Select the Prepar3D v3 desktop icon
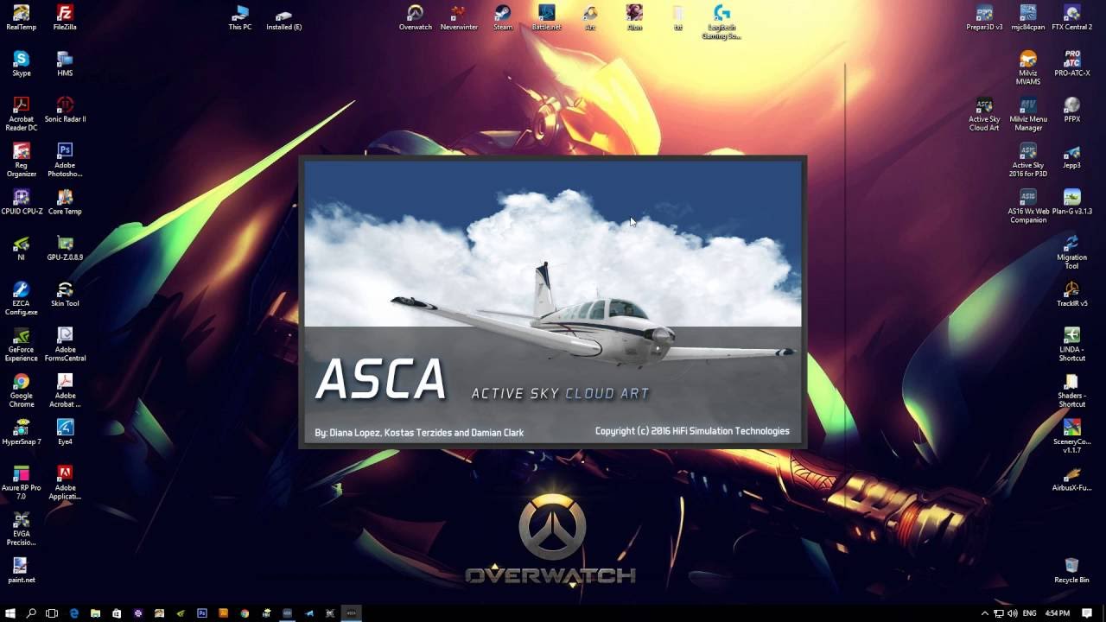 tap(984, 17)
